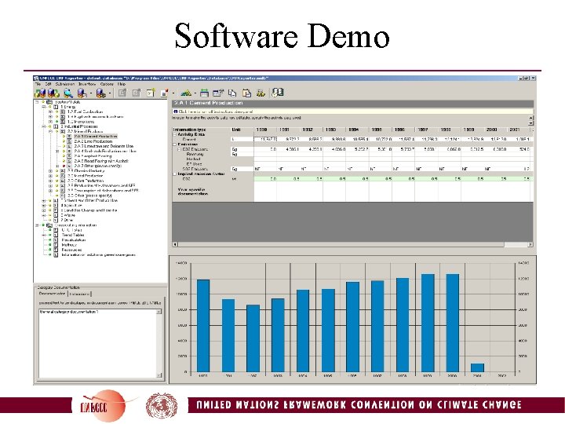The width and height of the screenshot is (565, 424).
Task: Click the window table icon left of Copy
Action: [x=218, y=93]
